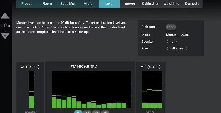221x113 pixels.
Task: Select previous speaker with left chevron
Action: click(167, 42)
